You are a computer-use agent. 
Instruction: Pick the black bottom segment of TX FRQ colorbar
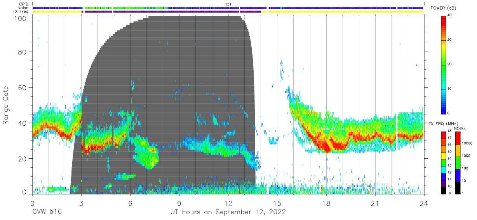click(443, 190)
